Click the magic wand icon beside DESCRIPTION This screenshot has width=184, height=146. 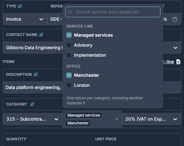(36, 75)
